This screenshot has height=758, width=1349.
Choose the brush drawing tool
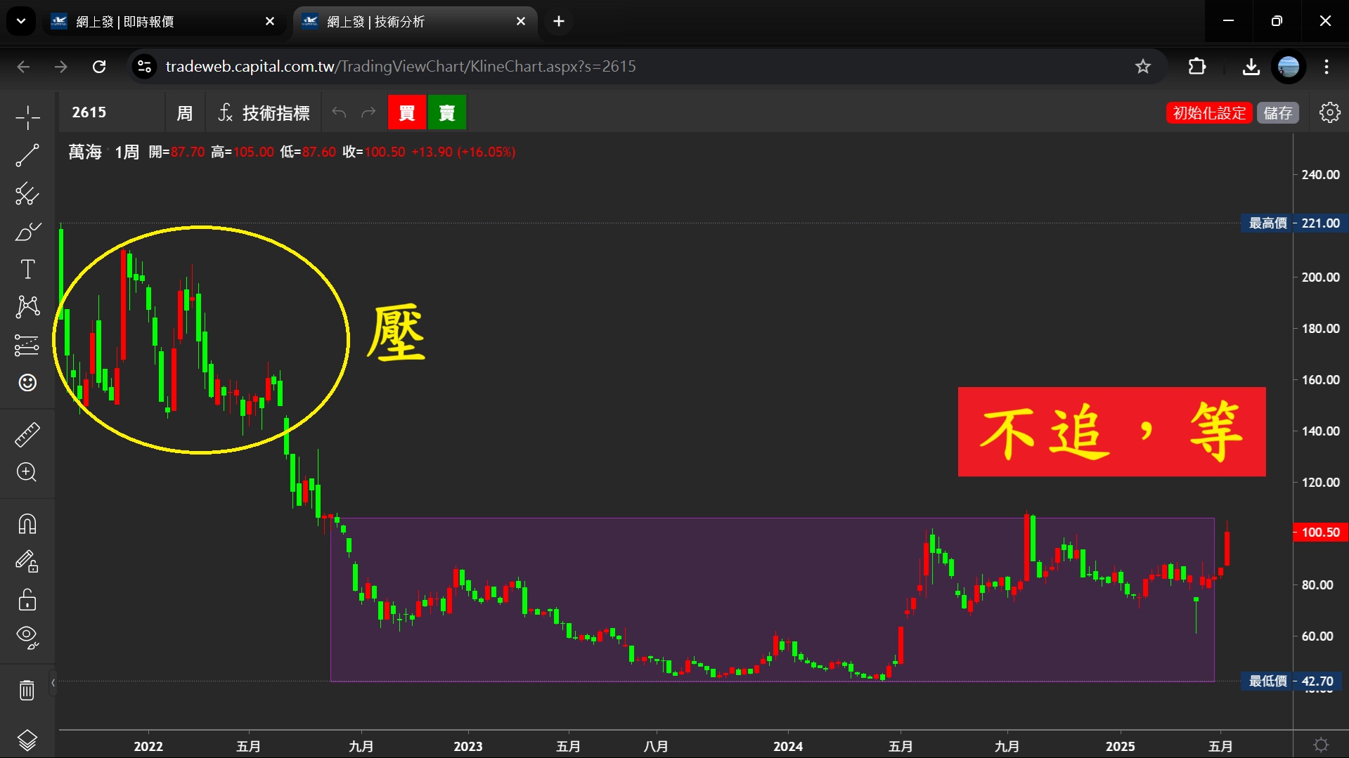(27, 231)
